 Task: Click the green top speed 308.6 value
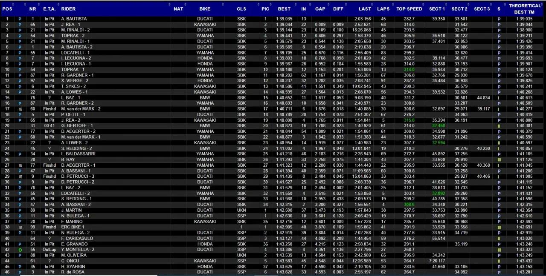(409, 205)
